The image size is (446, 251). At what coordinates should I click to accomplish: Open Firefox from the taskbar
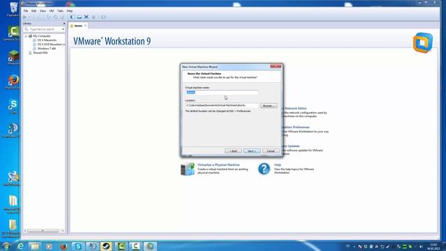pos(63,246)
